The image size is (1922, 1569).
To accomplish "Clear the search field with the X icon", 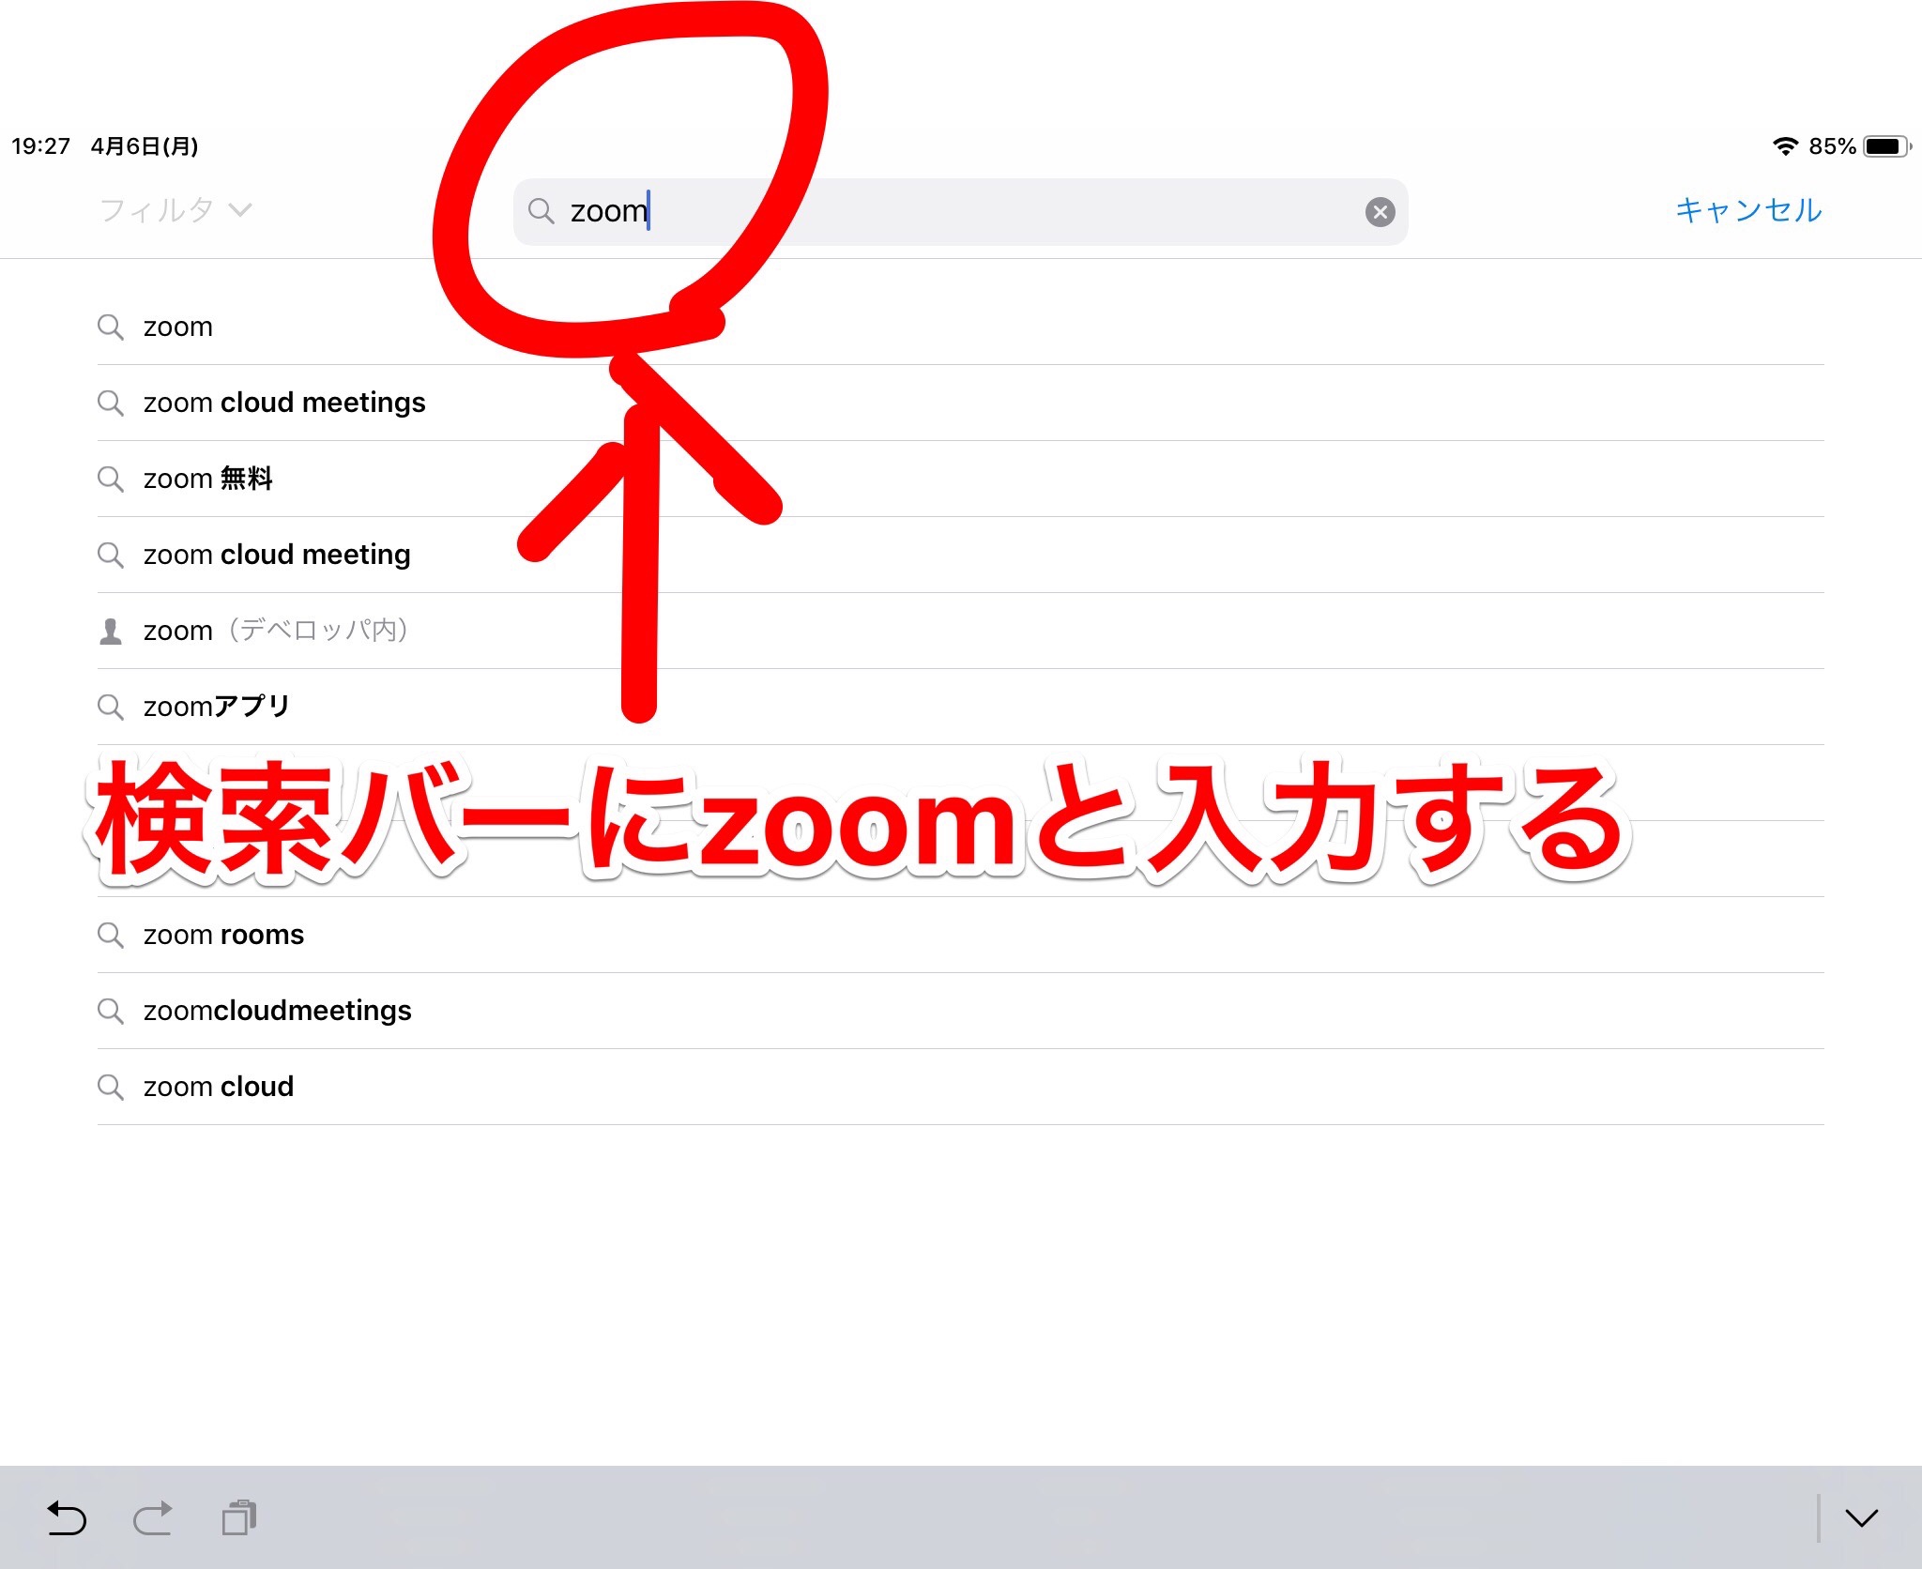I will (x=1380, y=212).
